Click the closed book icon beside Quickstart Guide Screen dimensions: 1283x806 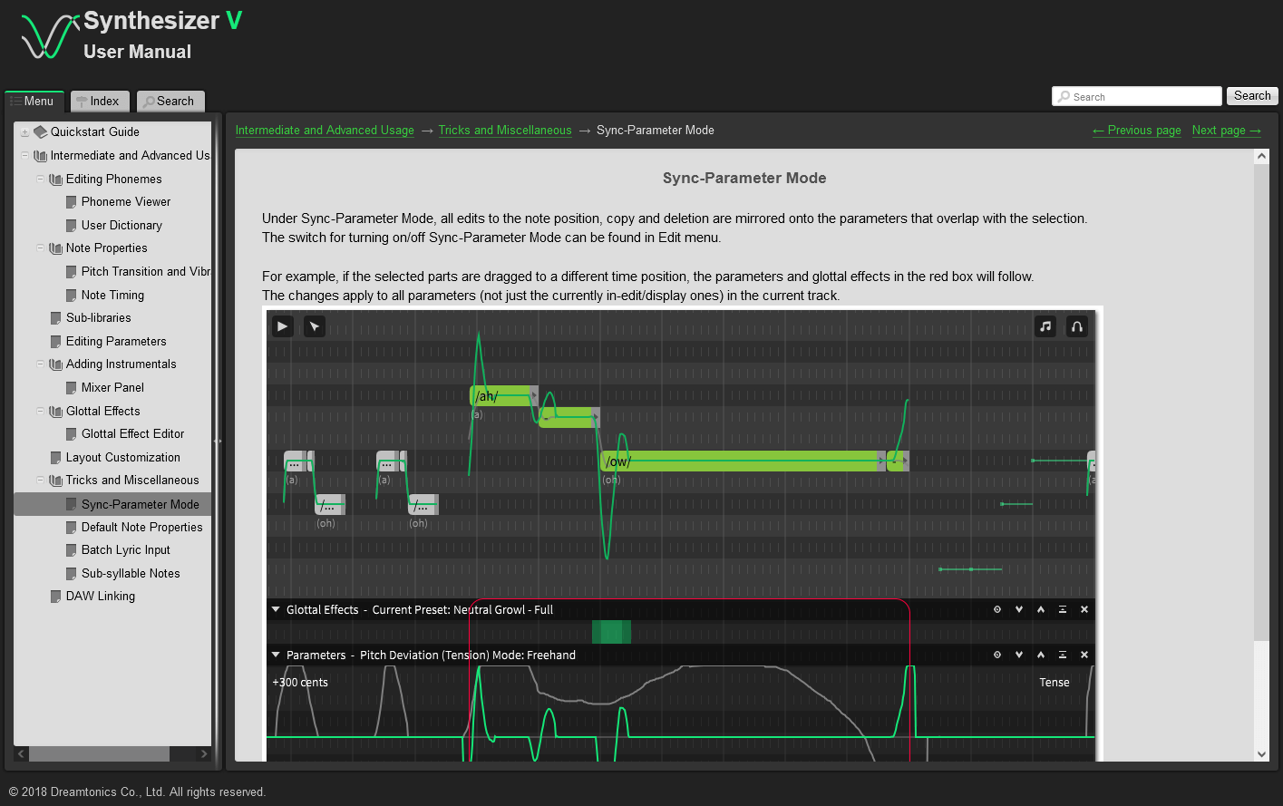click(40, 132)
